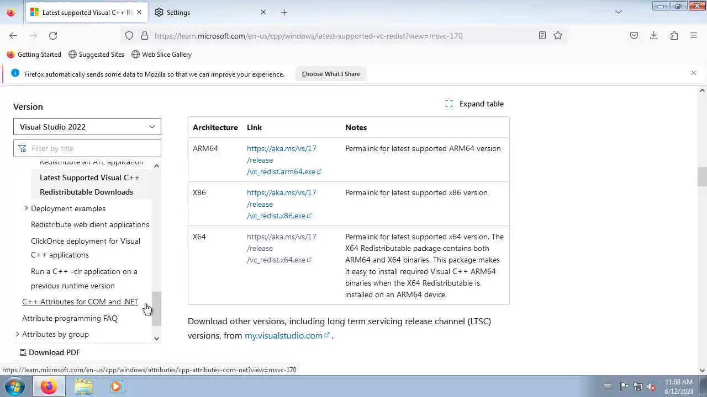Click the vc_redist.x86.exe download link

(x=282, y=204)
